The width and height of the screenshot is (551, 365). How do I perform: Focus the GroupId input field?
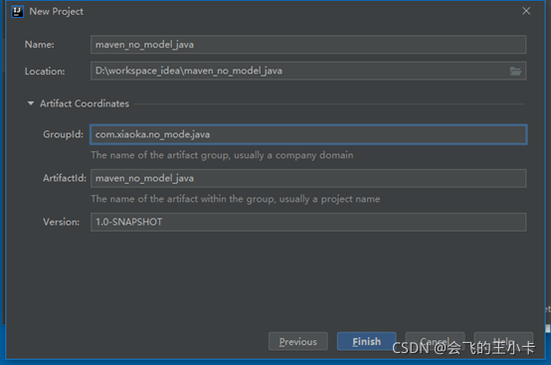(x=308, y=134)
